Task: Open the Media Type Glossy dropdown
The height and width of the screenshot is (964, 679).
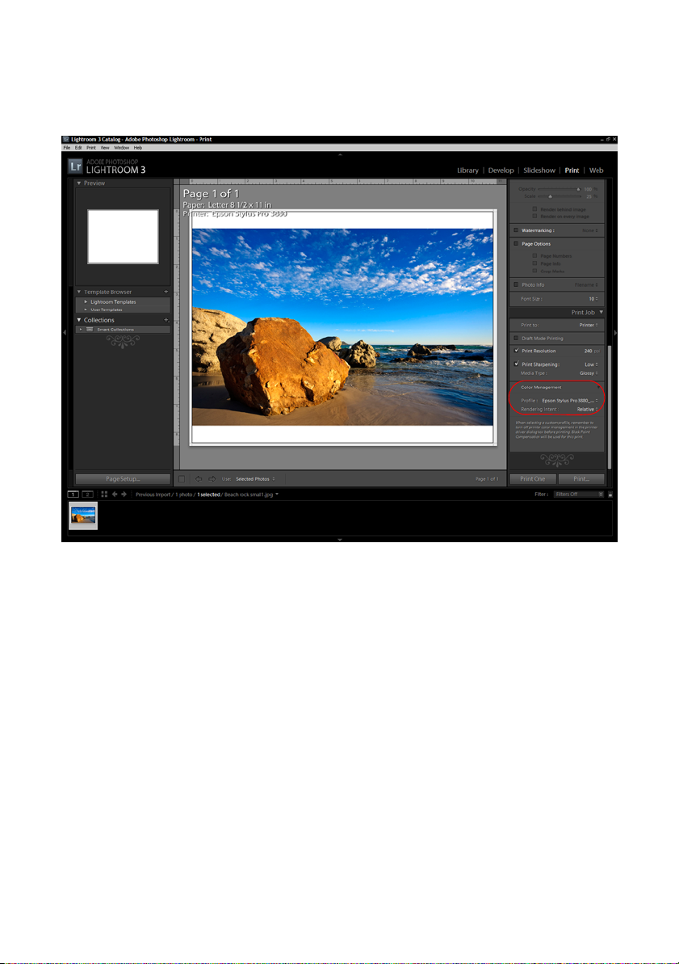Action: 589,373
